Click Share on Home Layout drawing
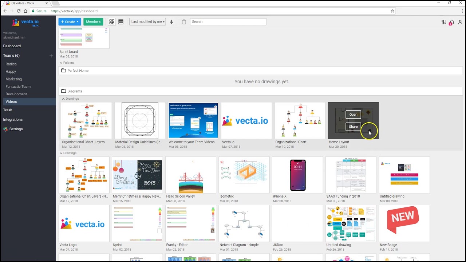The width and height of the screenshot is (466, 262). coord(353,127)
